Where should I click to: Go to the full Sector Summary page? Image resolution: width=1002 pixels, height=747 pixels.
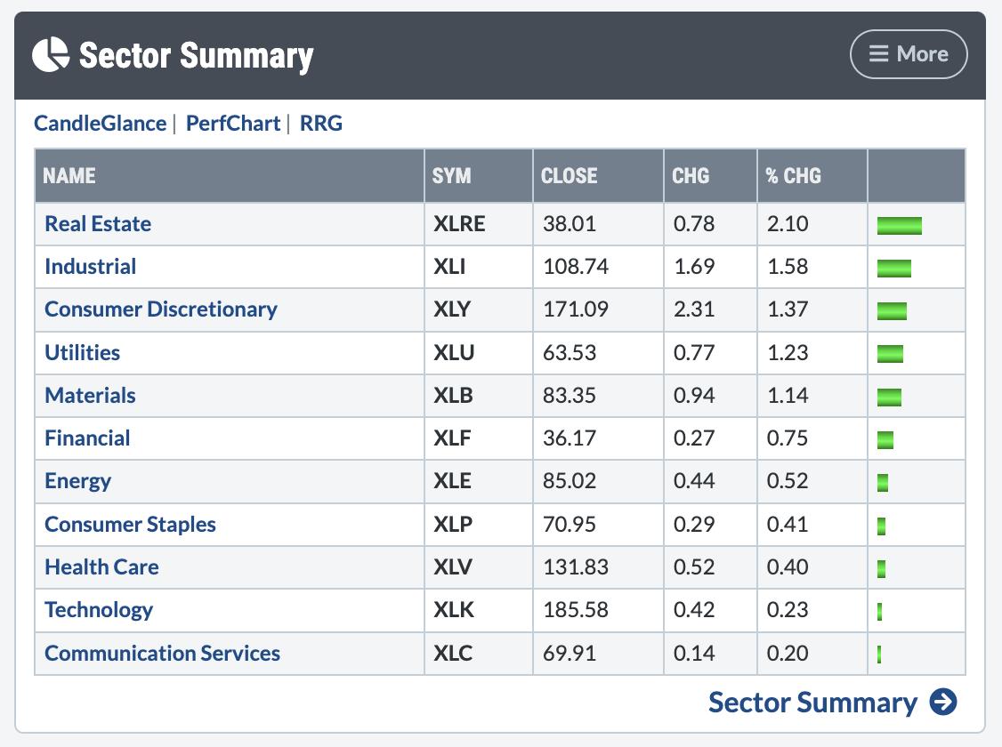[812, 703]
